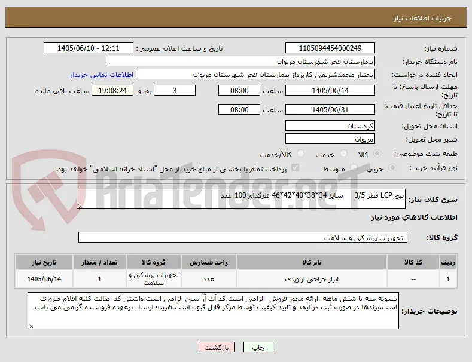Open اطلاعات تماس خریدار link

(102, 75)
